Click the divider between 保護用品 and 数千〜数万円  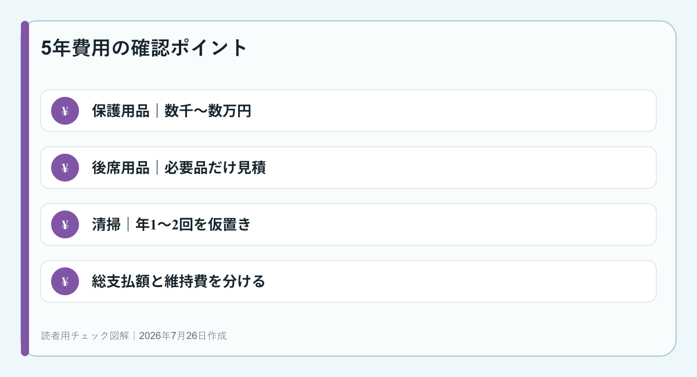point(157,111)
